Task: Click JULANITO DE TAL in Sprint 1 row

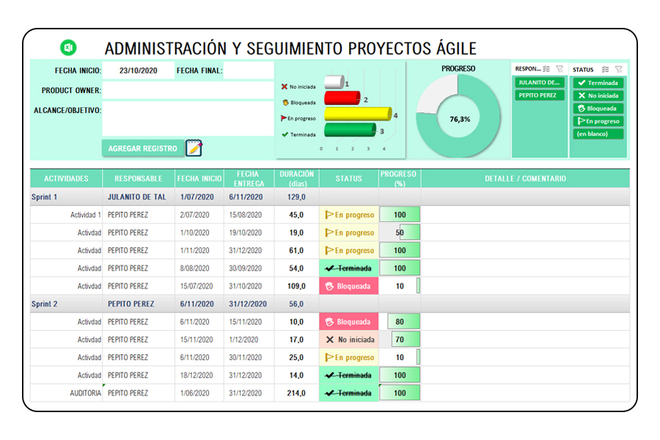Action: (x=137, y=197)
